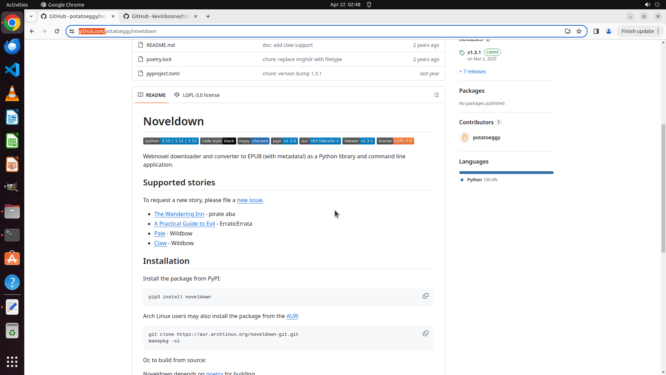Toggle system volume icon in top bar

(x=647, y=5)
